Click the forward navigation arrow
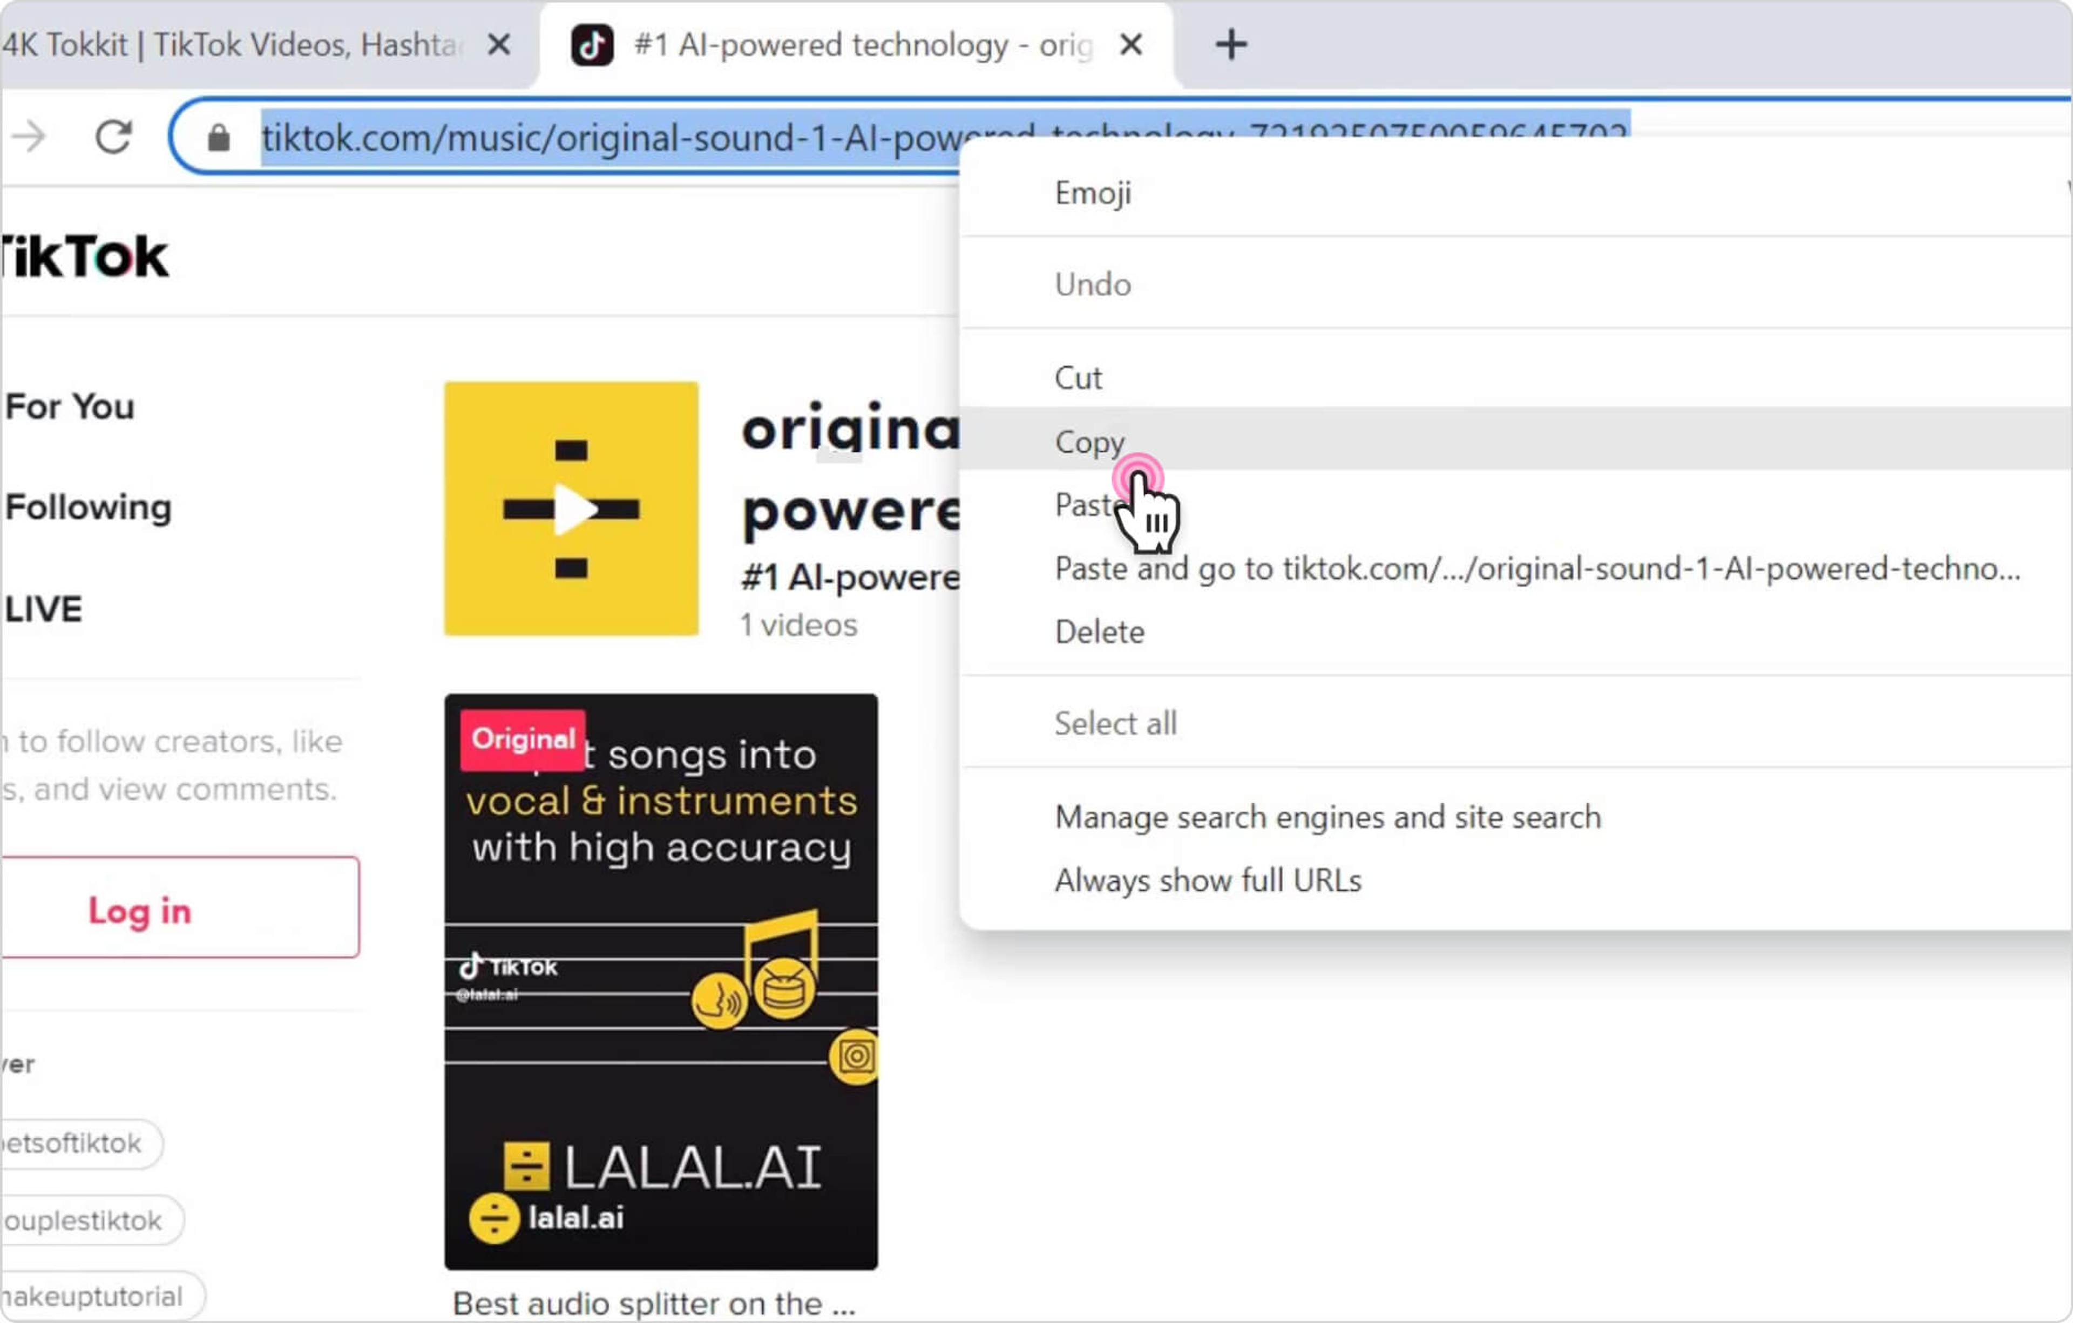Image resolution: width=2073 pixels, height=1323 pixels. coord(29,137)
